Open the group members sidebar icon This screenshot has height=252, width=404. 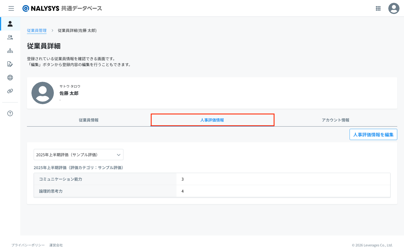[10, 37]
